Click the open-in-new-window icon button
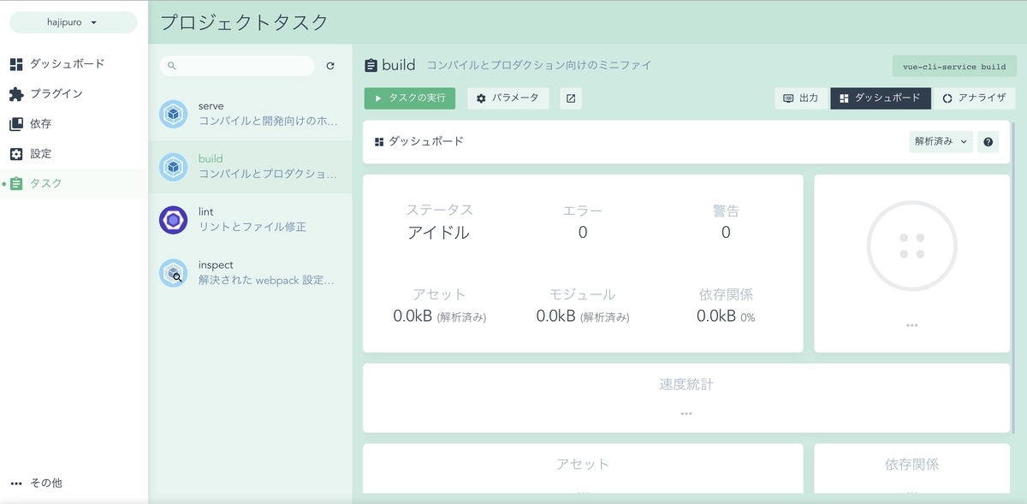1027x504 pixels. [x=571, y=98]
